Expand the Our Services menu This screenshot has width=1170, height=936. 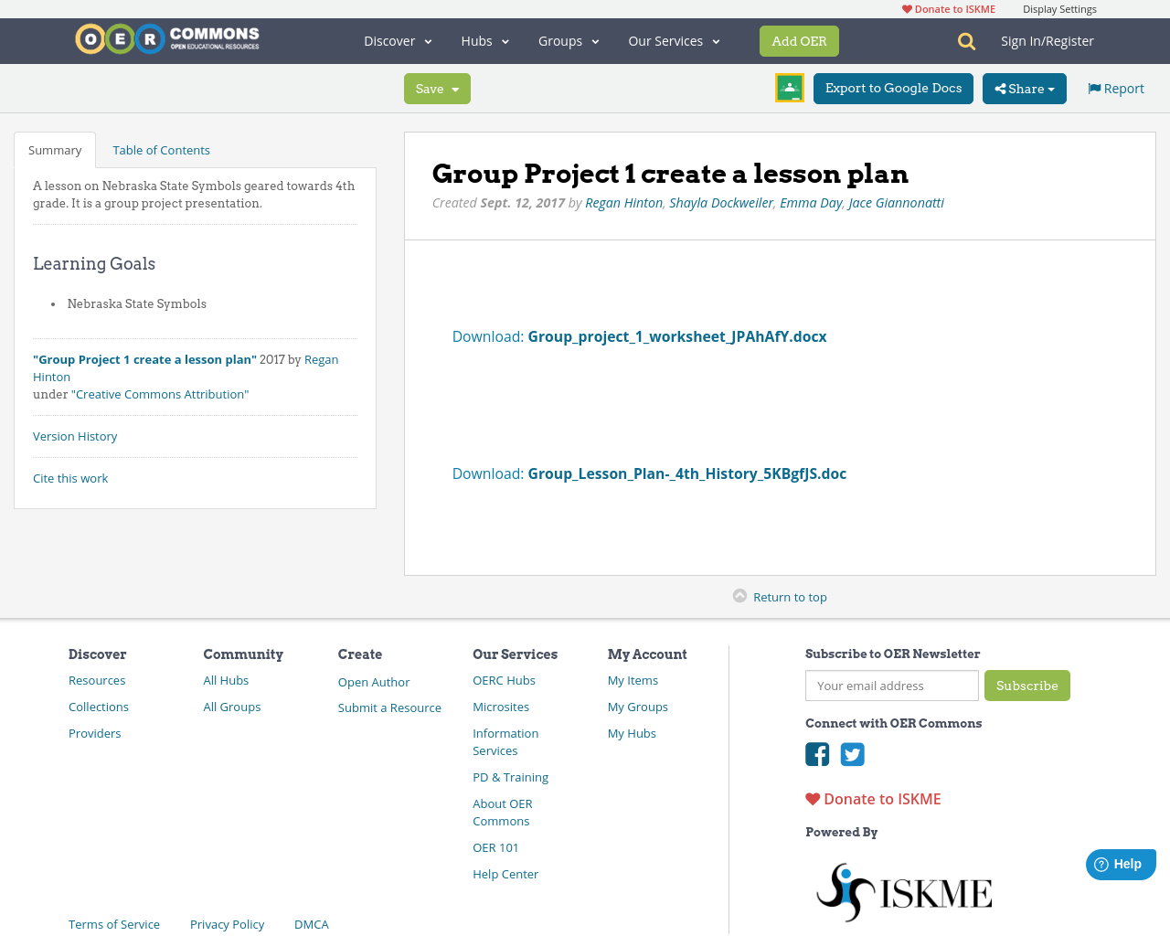[674, 41]
